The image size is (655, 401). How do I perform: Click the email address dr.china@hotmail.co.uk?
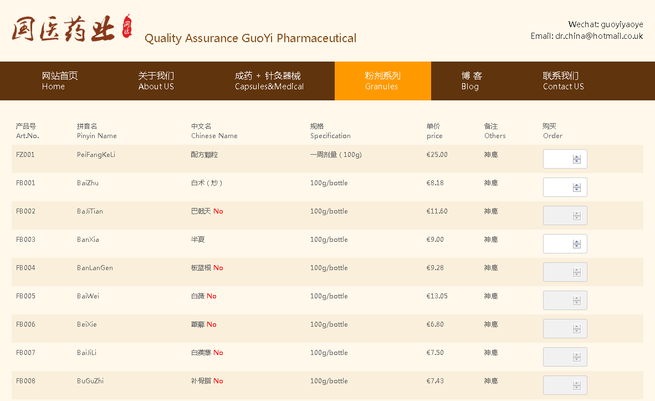click(x=599, y=36)
